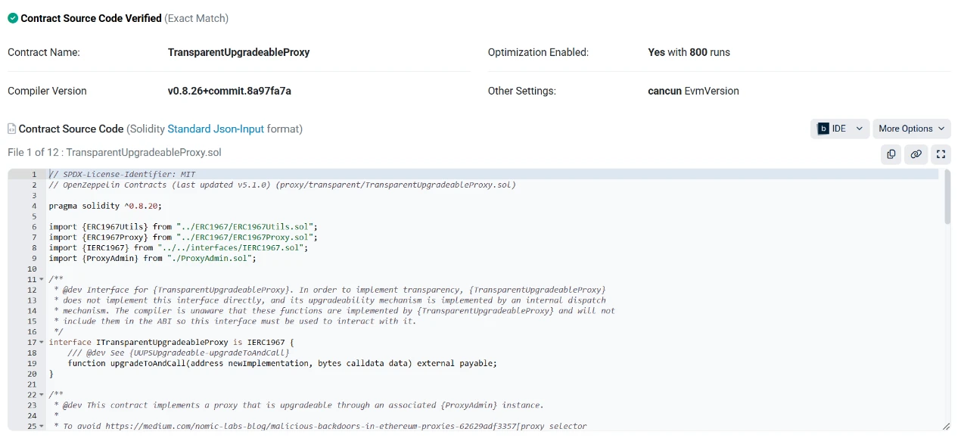Fold the ITransparentUpgradeableProxy interface at line 17

point(42,343)
